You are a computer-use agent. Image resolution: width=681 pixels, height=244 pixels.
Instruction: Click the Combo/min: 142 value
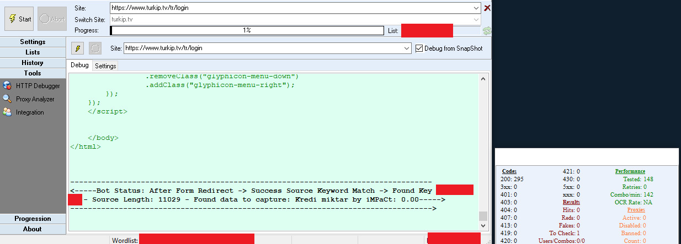pos(632,194)
